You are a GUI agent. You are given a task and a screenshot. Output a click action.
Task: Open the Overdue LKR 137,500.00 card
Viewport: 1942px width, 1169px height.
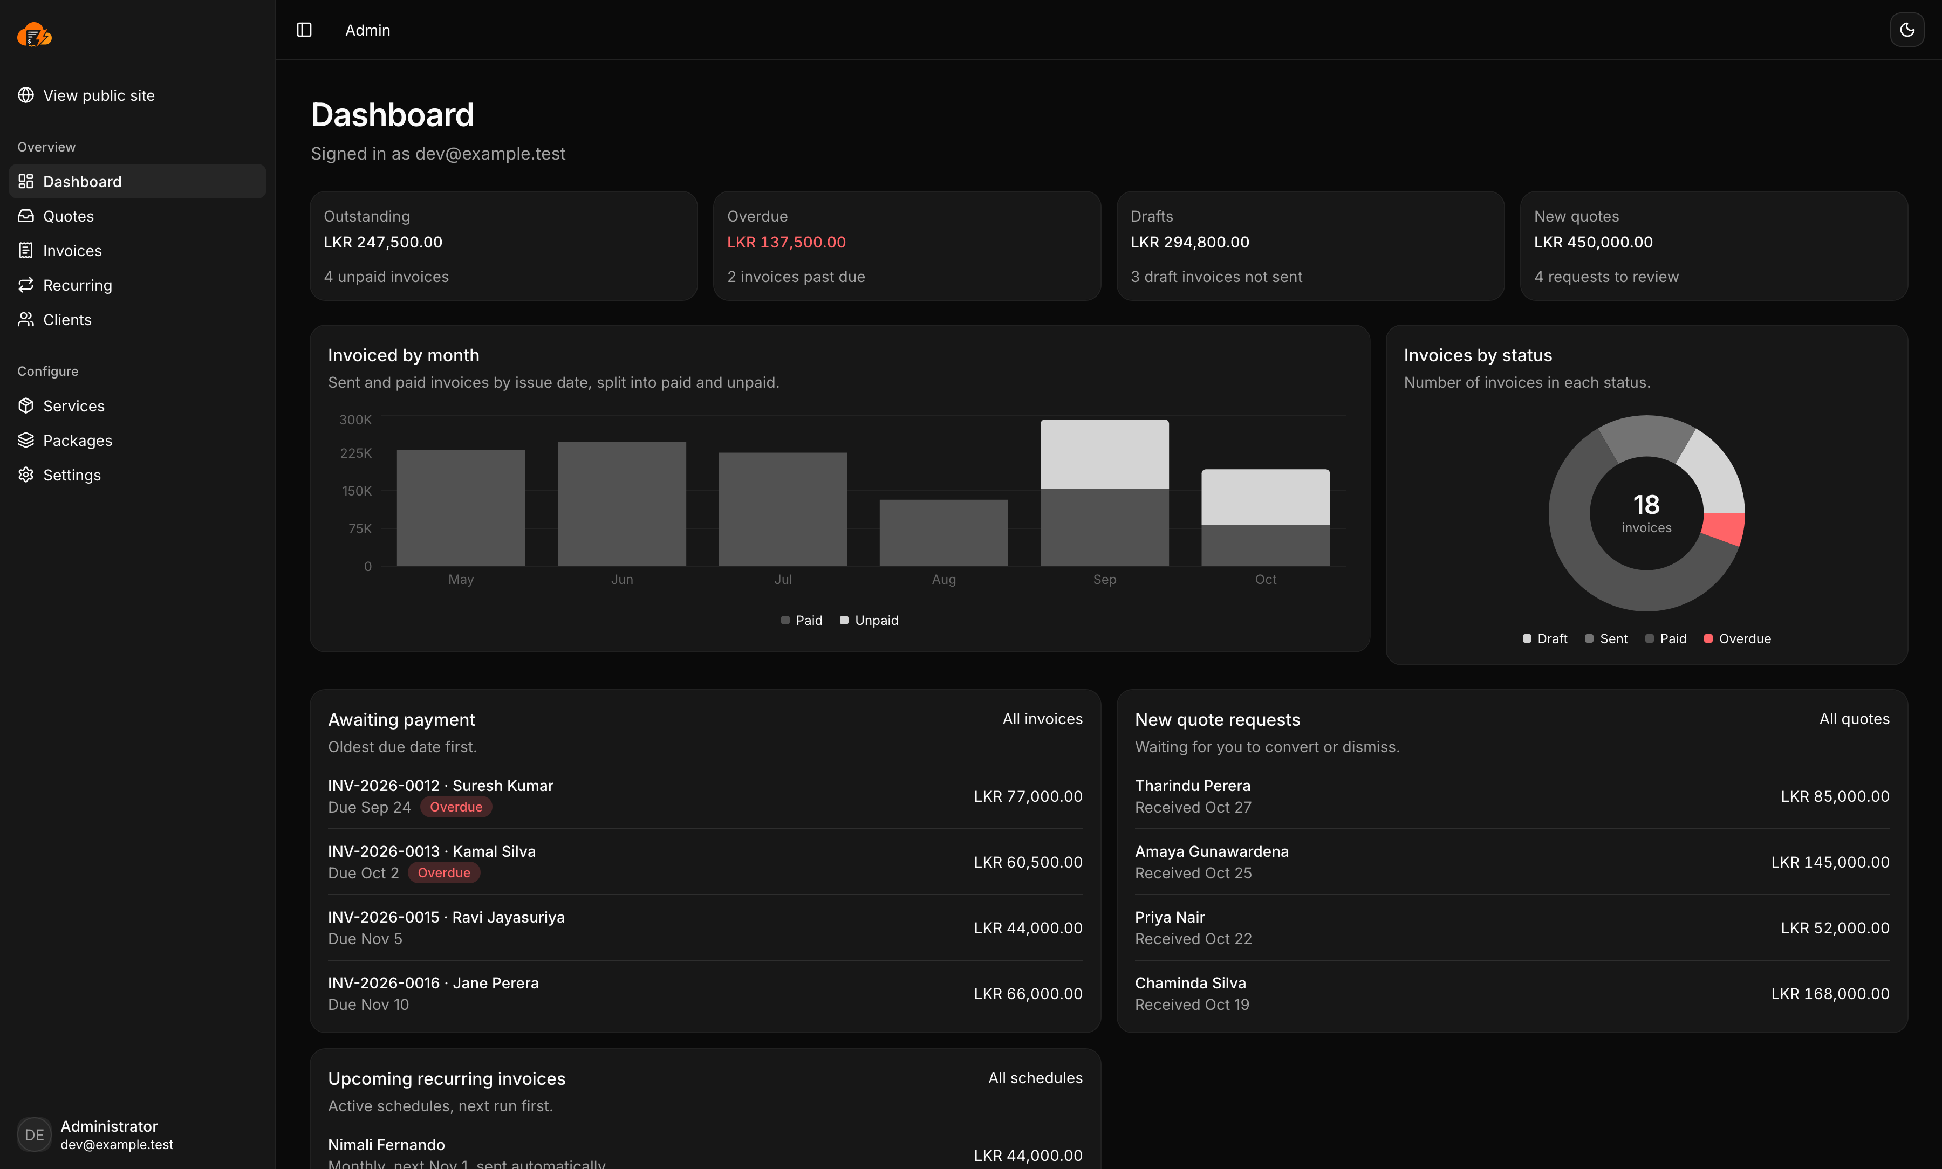coord(907,246)
